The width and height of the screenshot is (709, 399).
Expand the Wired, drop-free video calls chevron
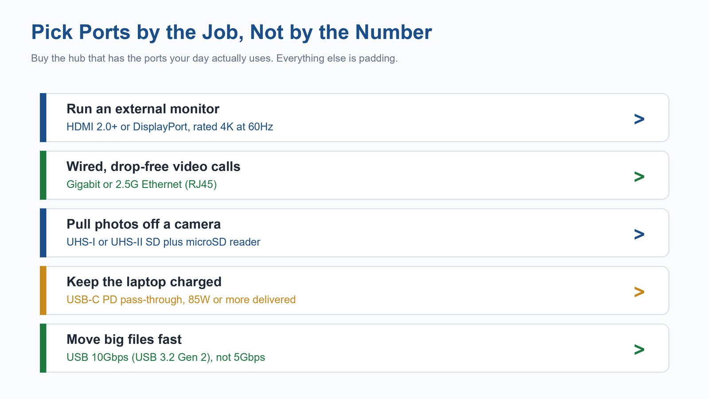639,176
